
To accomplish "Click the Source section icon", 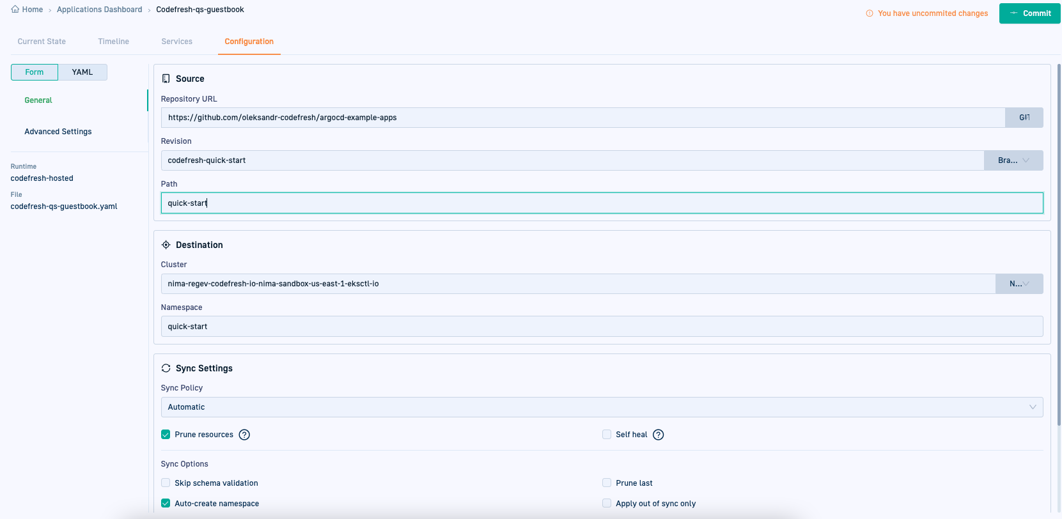I will coord(166,79).
